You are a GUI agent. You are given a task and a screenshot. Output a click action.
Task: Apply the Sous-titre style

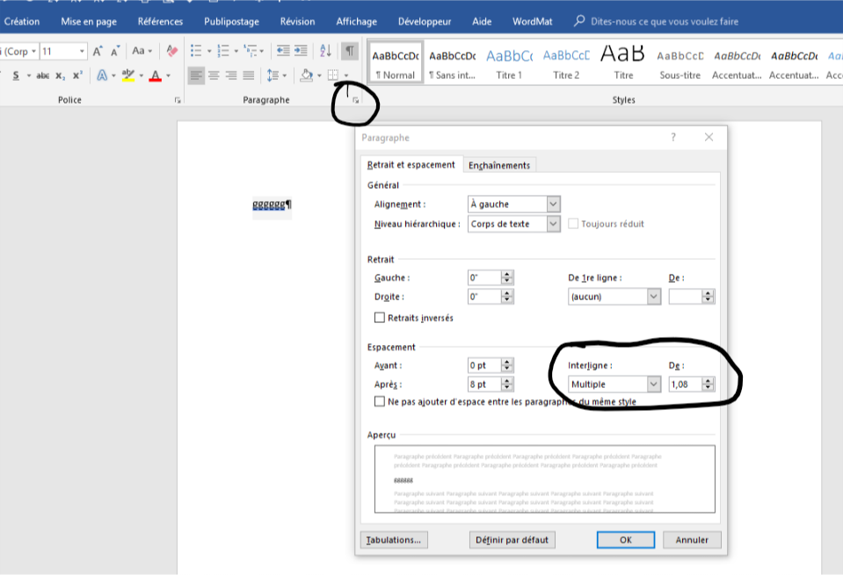[x=680, y=62]
